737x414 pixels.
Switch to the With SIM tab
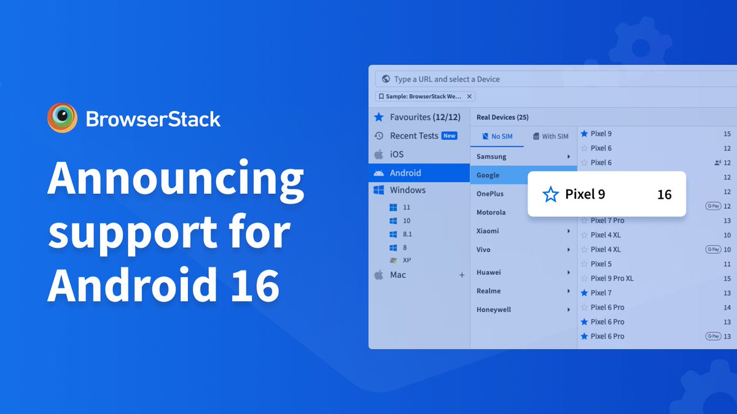pyautogui.click(x=550, y=136)
